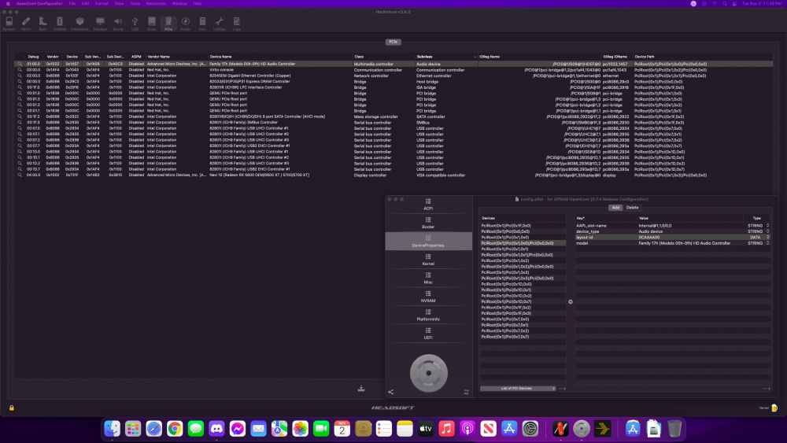Click the large disc image in configurator sidebar
This screenshot has height=443, width=787.
pyautogui.click(x=429, y=373)
